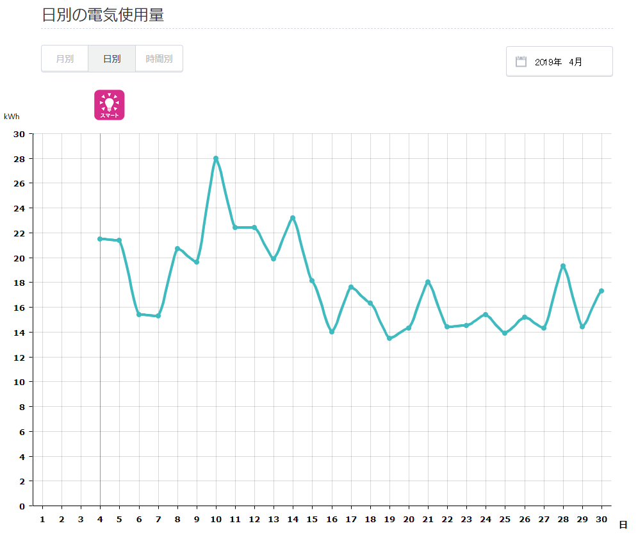The height and width of the screenshot is (535, 638).
Task: Select the data point for day 23
Action: point(466,325)
